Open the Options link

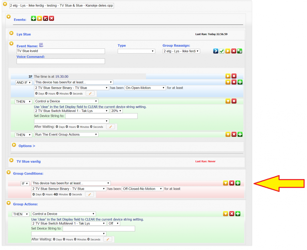click(27, 146)
